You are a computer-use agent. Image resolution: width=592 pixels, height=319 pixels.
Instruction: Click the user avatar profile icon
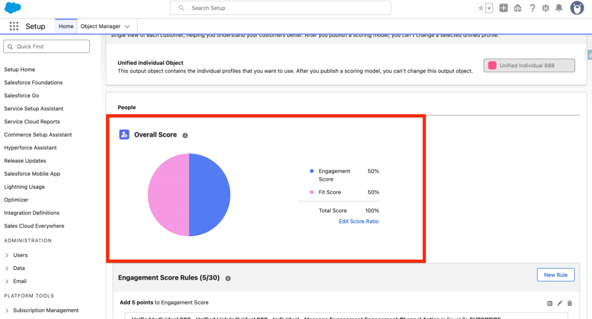click(576, 8)
